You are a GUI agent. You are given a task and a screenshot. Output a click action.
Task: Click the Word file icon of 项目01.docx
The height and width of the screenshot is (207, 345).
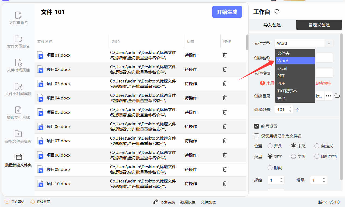[x=40, y=55]
